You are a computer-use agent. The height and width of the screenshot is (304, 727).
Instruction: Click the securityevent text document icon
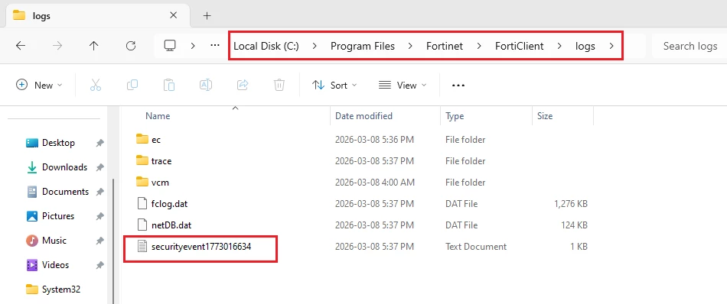tap(142, 247)
